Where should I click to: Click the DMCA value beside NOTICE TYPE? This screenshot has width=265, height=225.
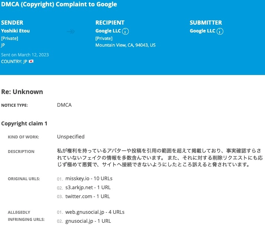(64, 105)
